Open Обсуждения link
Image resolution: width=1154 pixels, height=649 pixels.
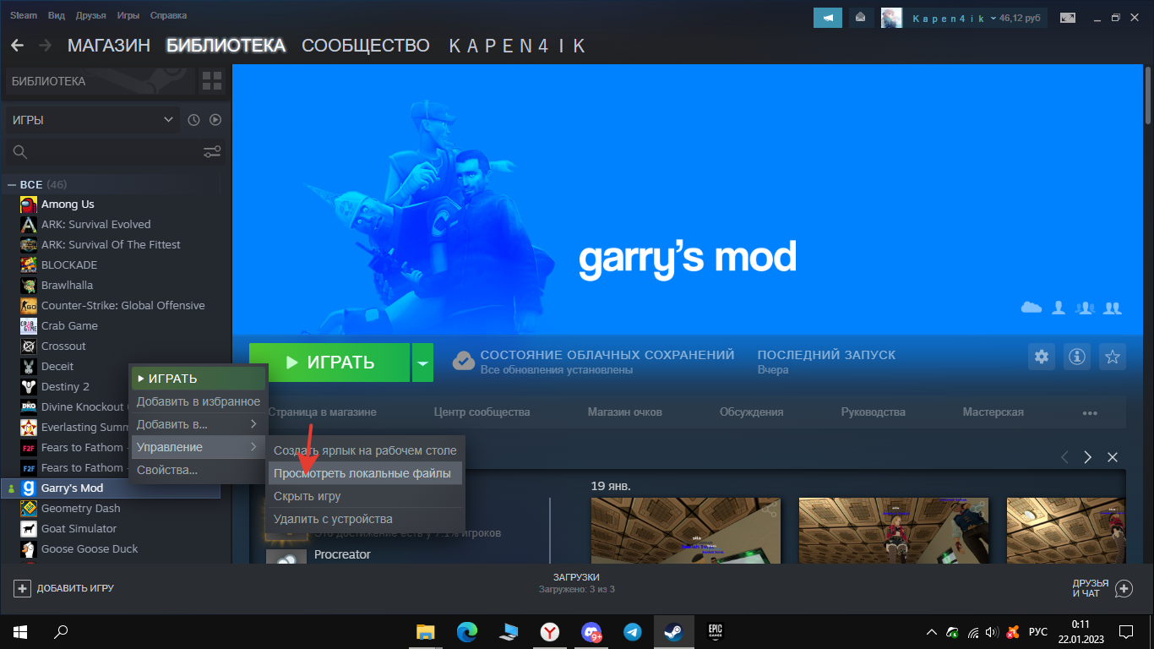tap(751, 412)
